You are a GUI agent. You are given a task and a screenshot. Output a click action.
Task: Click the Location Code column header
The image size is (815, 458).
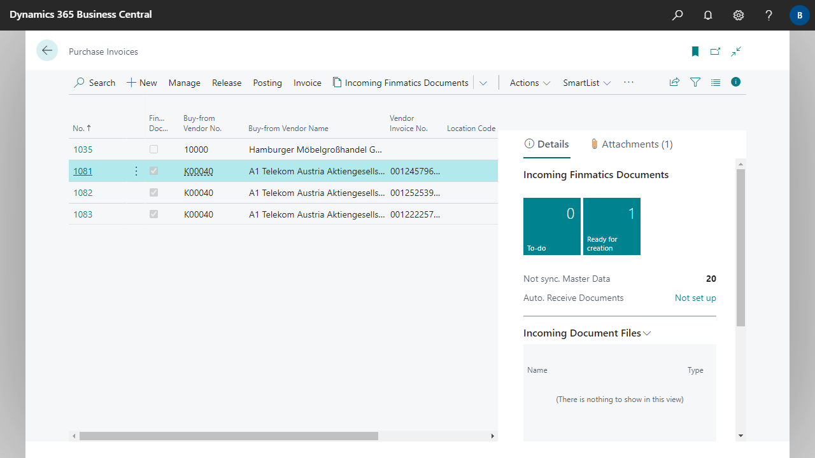tap(471, 128)
